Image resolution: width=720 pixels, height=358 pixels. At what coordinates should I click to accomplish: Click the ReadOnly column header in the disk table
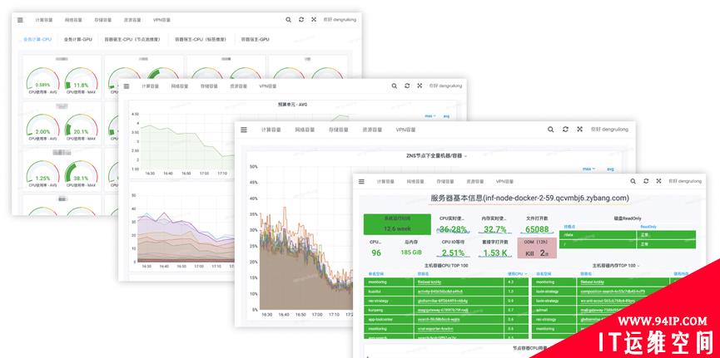coord(648,227)
